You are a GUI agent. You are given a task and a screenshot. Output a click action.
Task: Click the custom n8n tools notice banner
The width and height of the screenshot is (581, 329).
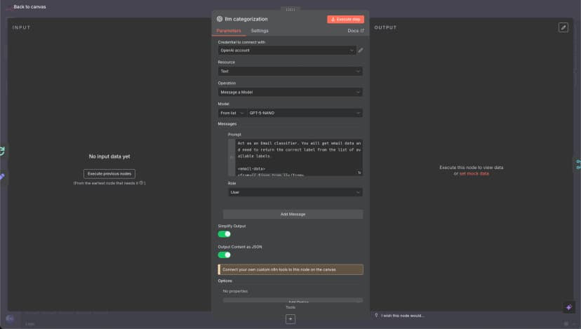tap(290, 269)
